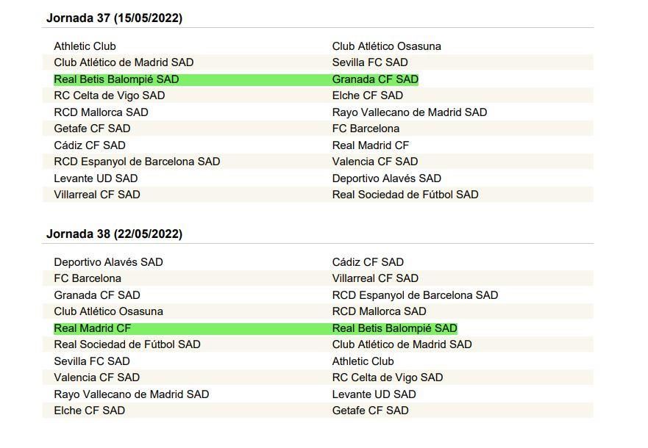Screen dimensions: 648x448
Task: Click the highlighted Real Madrid CF in Jornada 38
Action: (x=92, y=328)
